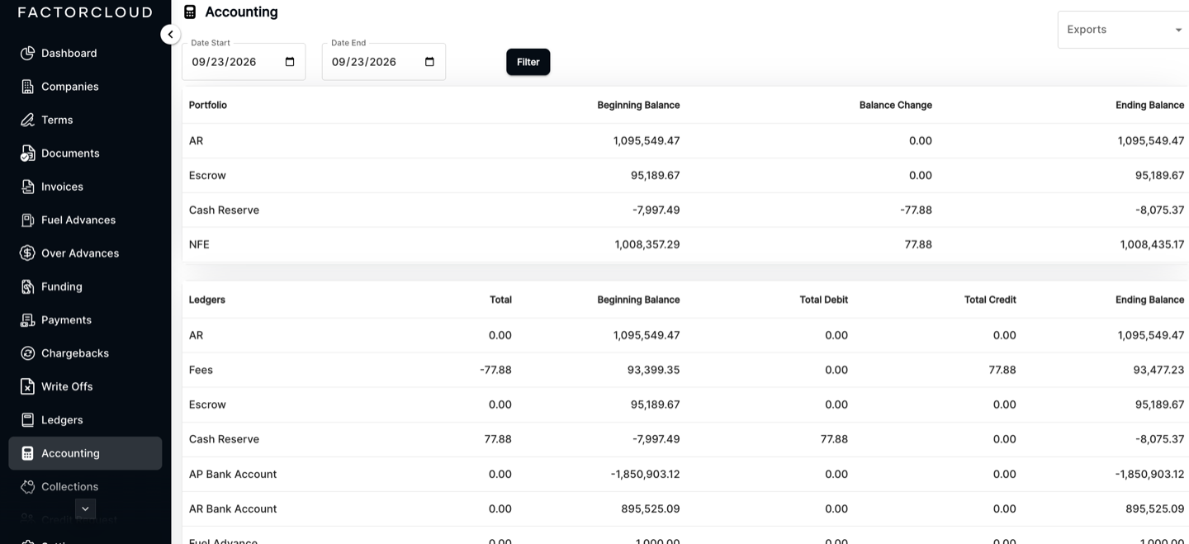
Task: Click the Balance Change column header
Action: pyautogui.click(x=896, y=105)
